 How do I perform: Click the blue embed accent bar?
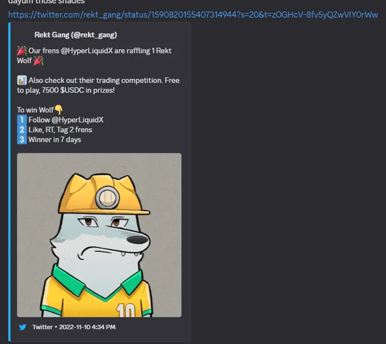pyautogui.click(x=10, y=182)
